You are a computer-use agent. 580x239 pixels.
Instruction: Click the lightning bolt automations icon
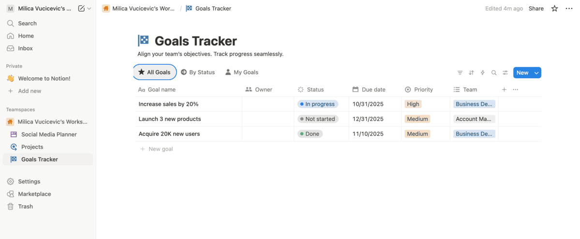[x=482, y=73]
